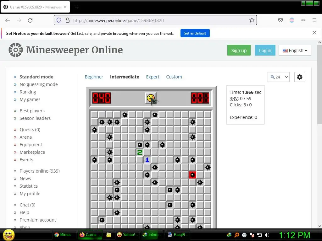Open Chat (0) in the sidebar
This screenshot has width=322, height=241.
click(x=28, y=205)
